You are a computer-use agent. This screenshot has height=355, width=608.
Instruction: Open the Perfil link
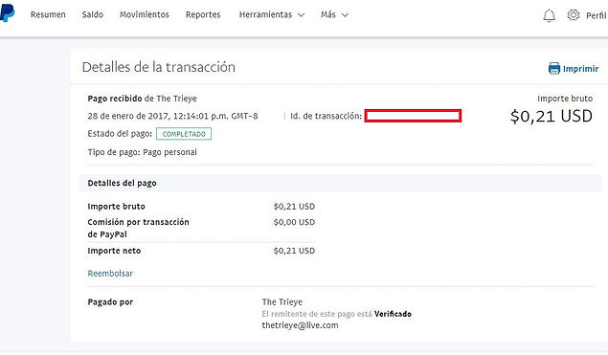[597, 15]
